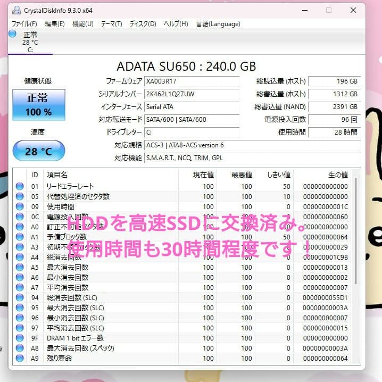Click the status orb for ID 0C row
Viewport: 382px width, 382px height.
click(x=20, y=217)
